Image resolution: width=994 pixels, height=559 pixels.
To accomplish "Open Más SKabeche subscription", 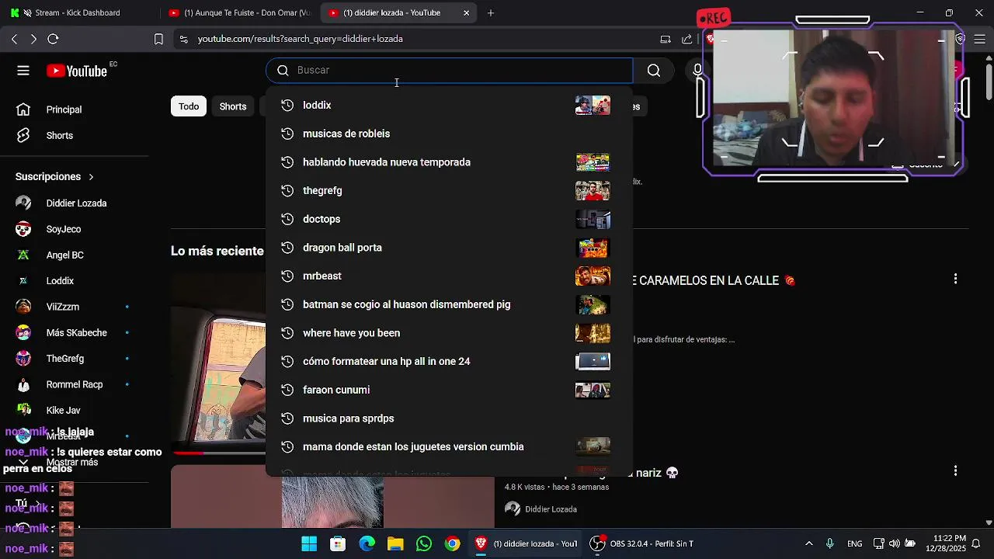I will point(75,332).
